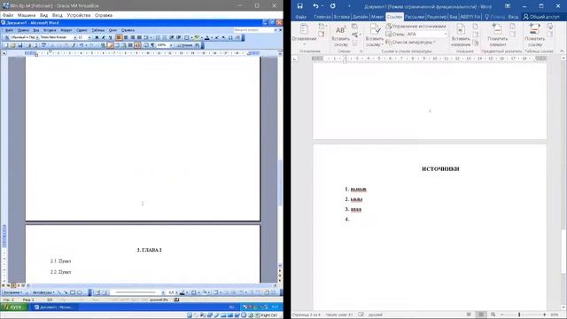This screenshot has width=567, height=319.
Task: Switch to Главная tab in Word 2016
Action: tap(322, 17)
